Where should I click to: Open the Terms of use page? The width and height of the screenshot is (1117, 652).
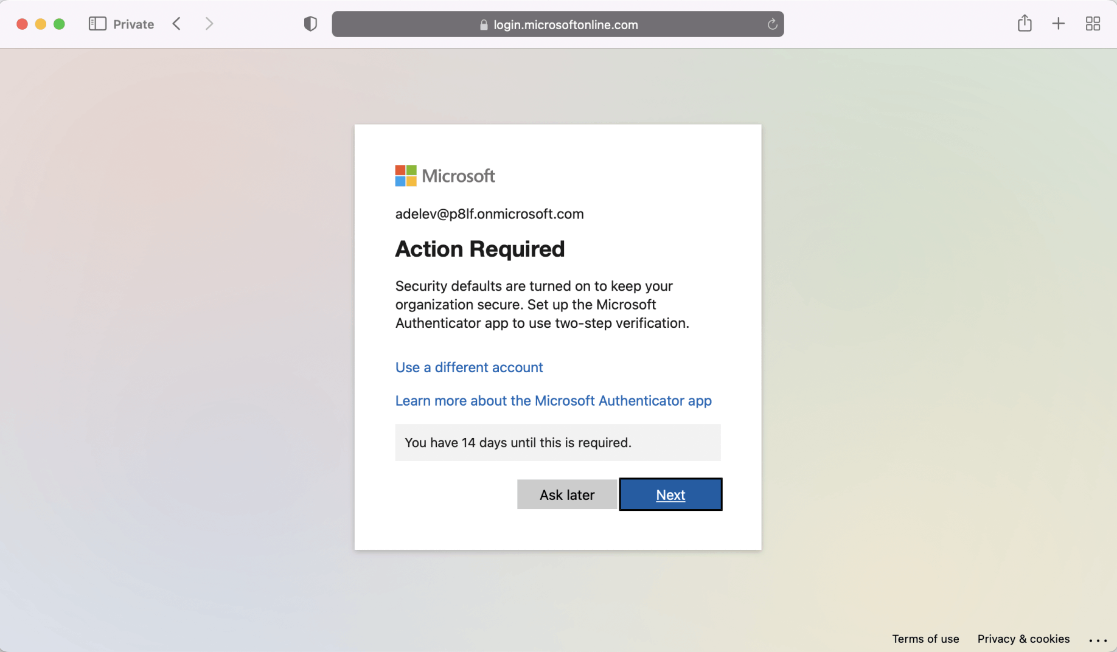point(925,639)
